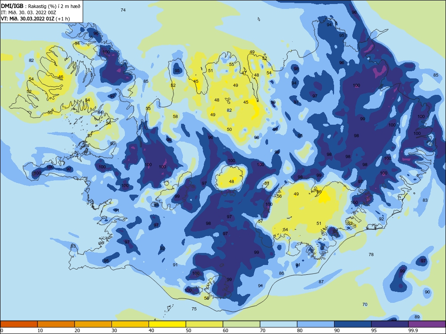Click the light green 60–70 legend swatch
The image size is (446, 334).
[241, 324]
